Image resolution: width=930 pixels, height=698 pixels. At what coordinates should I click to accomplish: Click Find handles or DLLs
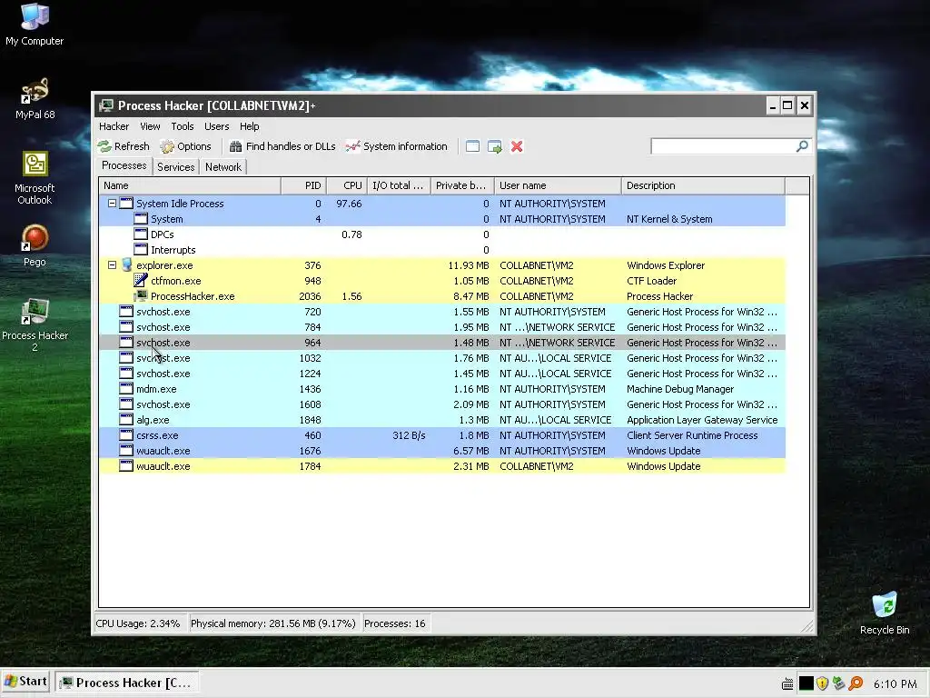pos(282,146)
